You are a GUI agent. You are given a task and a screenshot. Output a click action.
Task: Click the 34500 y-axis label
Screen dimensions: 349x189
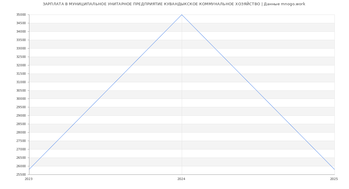(21, 23)
